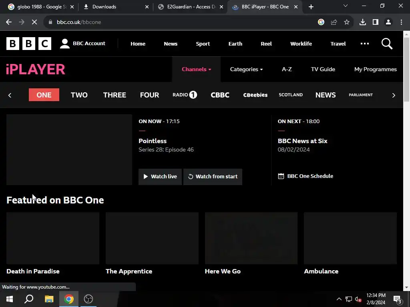The width and height of the screenshot is (410, 307).
Task: Open Chrome downloads icon in toolbar
Action: click(362, 22)
